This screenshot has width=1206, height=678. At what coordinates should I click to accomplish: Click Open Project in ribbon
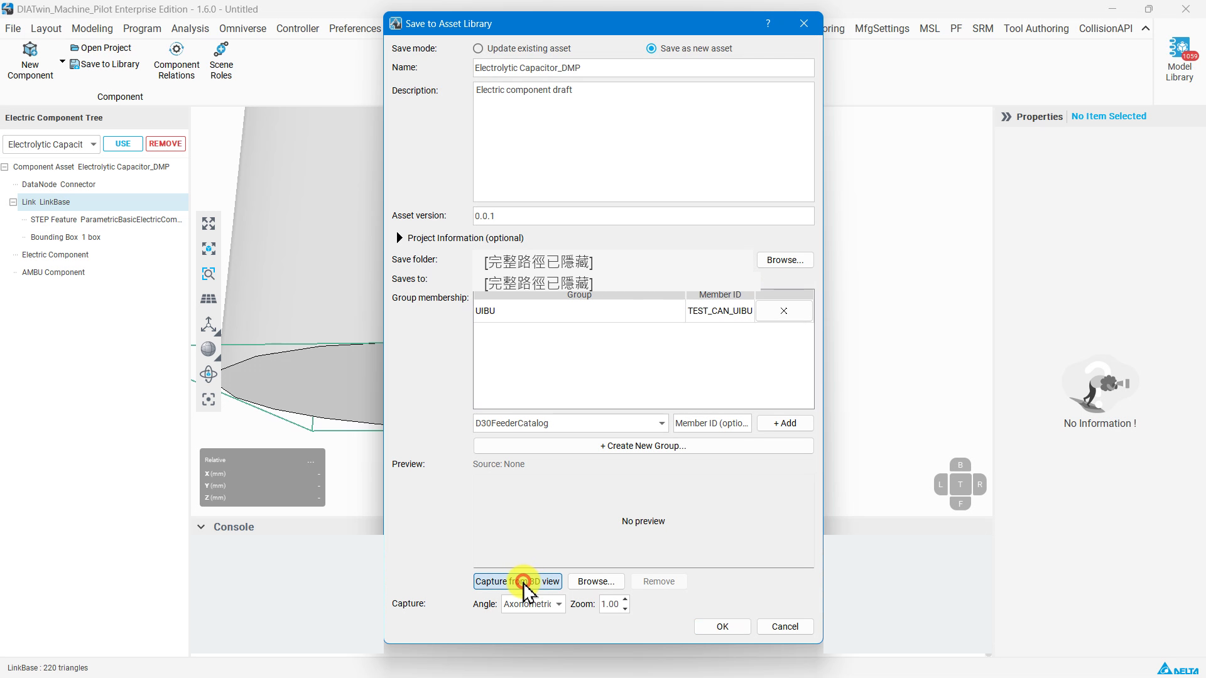[100, 48]
